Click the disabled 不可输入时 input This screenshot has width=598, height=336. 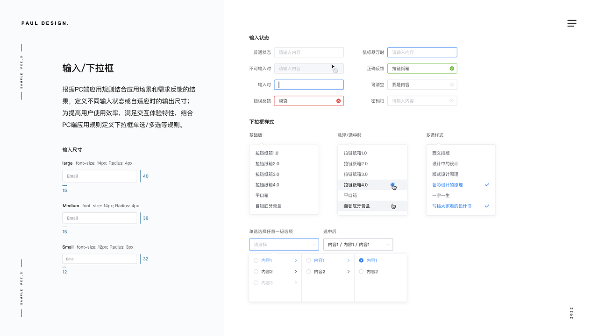coord(309,69)
